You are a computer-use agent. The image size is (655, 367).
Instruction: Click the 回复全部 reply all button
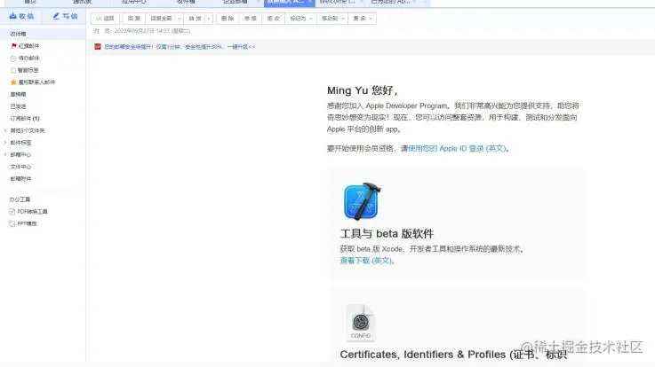161,19
